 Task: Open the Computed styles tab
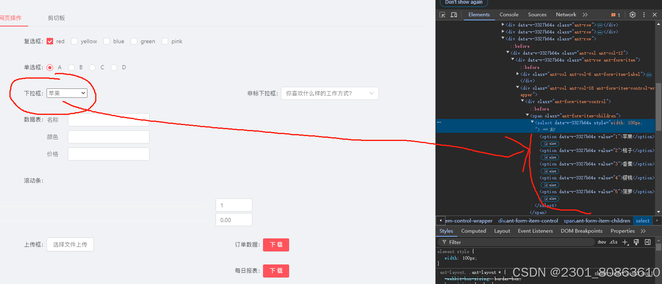(474, 231)
